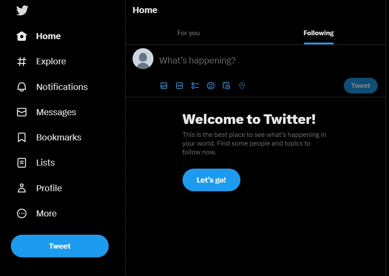Add a GIF to the tweet
Viewport: 389px width, 276px height.
(180, 86)
